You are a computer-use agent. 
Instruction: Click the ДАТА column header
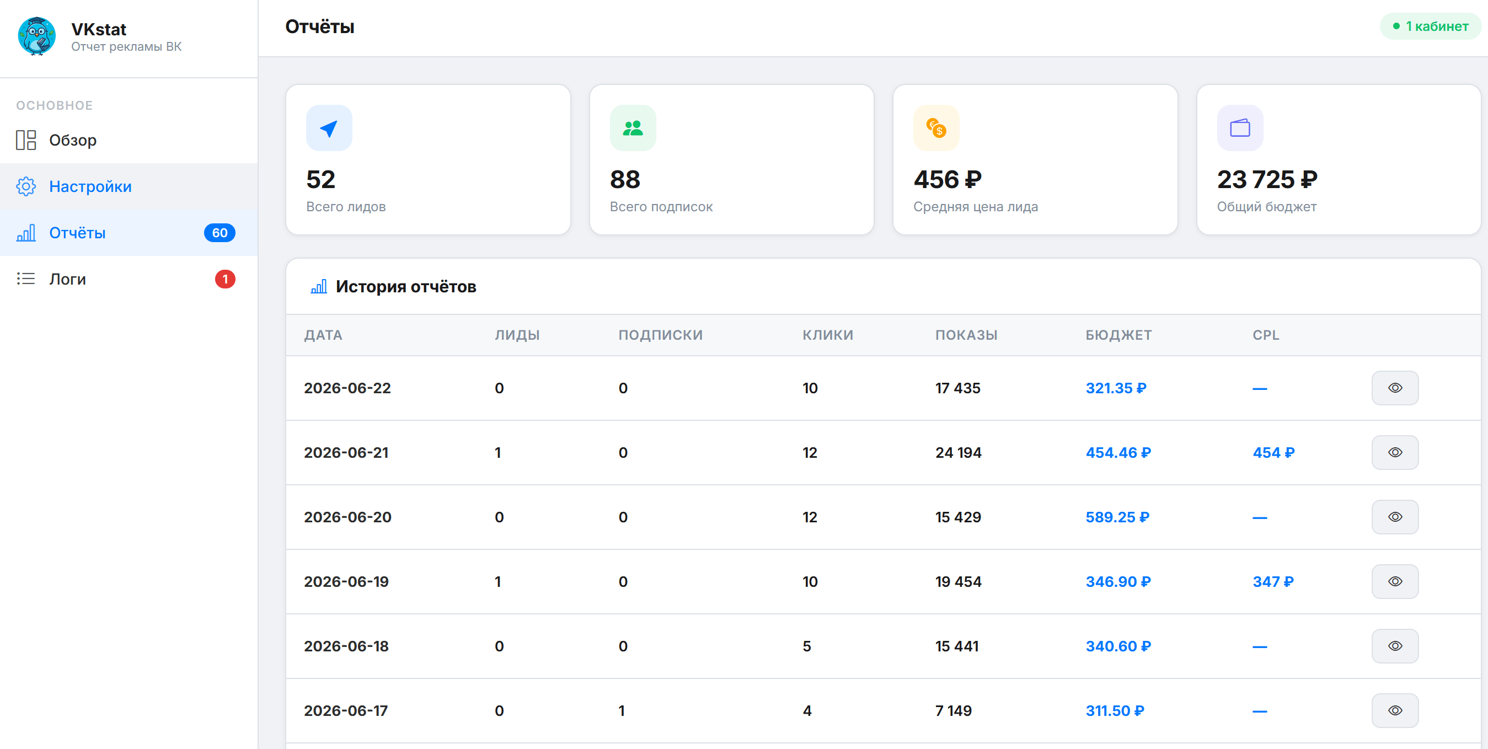pos(323,335)
